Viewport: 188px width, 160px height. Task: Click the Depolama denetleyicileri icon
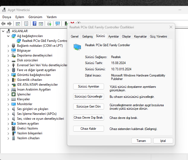point(14,55)
